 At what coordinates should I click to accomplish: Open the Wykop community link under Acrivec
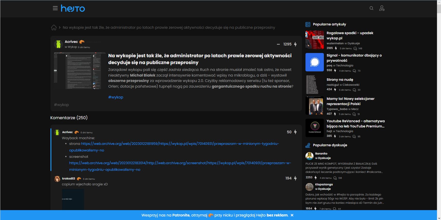pyautogui.click(x=72, y=47)
